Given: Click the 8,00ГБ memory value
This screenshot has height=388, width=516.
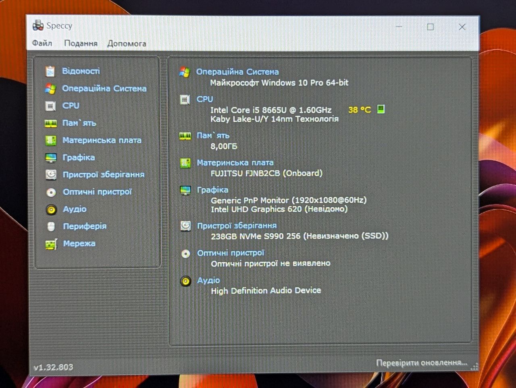Looking at the screenshot, I should click(x=224, y=146).
